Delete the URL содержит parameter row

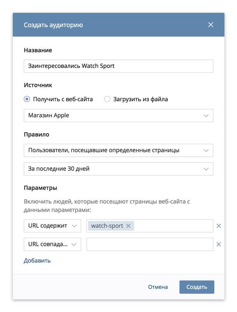tap(219, 226)
